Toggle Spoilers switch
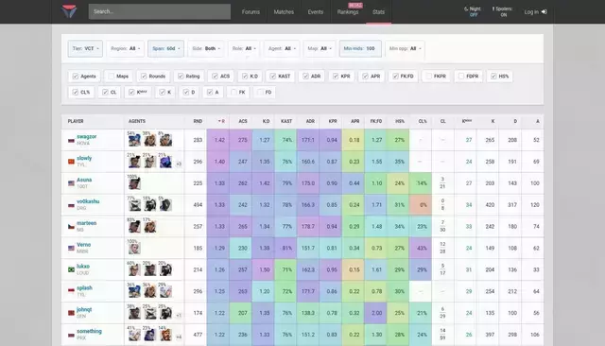Viewport: 605px width, 346px height. click(502, 11)
